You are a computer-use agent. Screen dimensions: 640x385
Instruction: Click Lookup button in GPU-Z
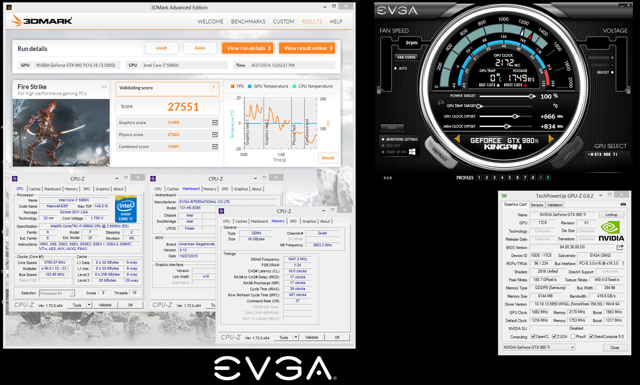[x=611, y=214]
